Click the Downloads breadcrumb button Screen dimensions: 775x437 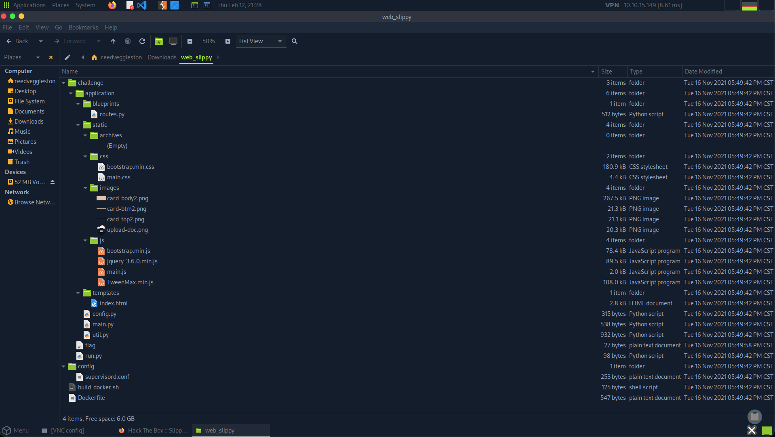(x=162, y=57)
